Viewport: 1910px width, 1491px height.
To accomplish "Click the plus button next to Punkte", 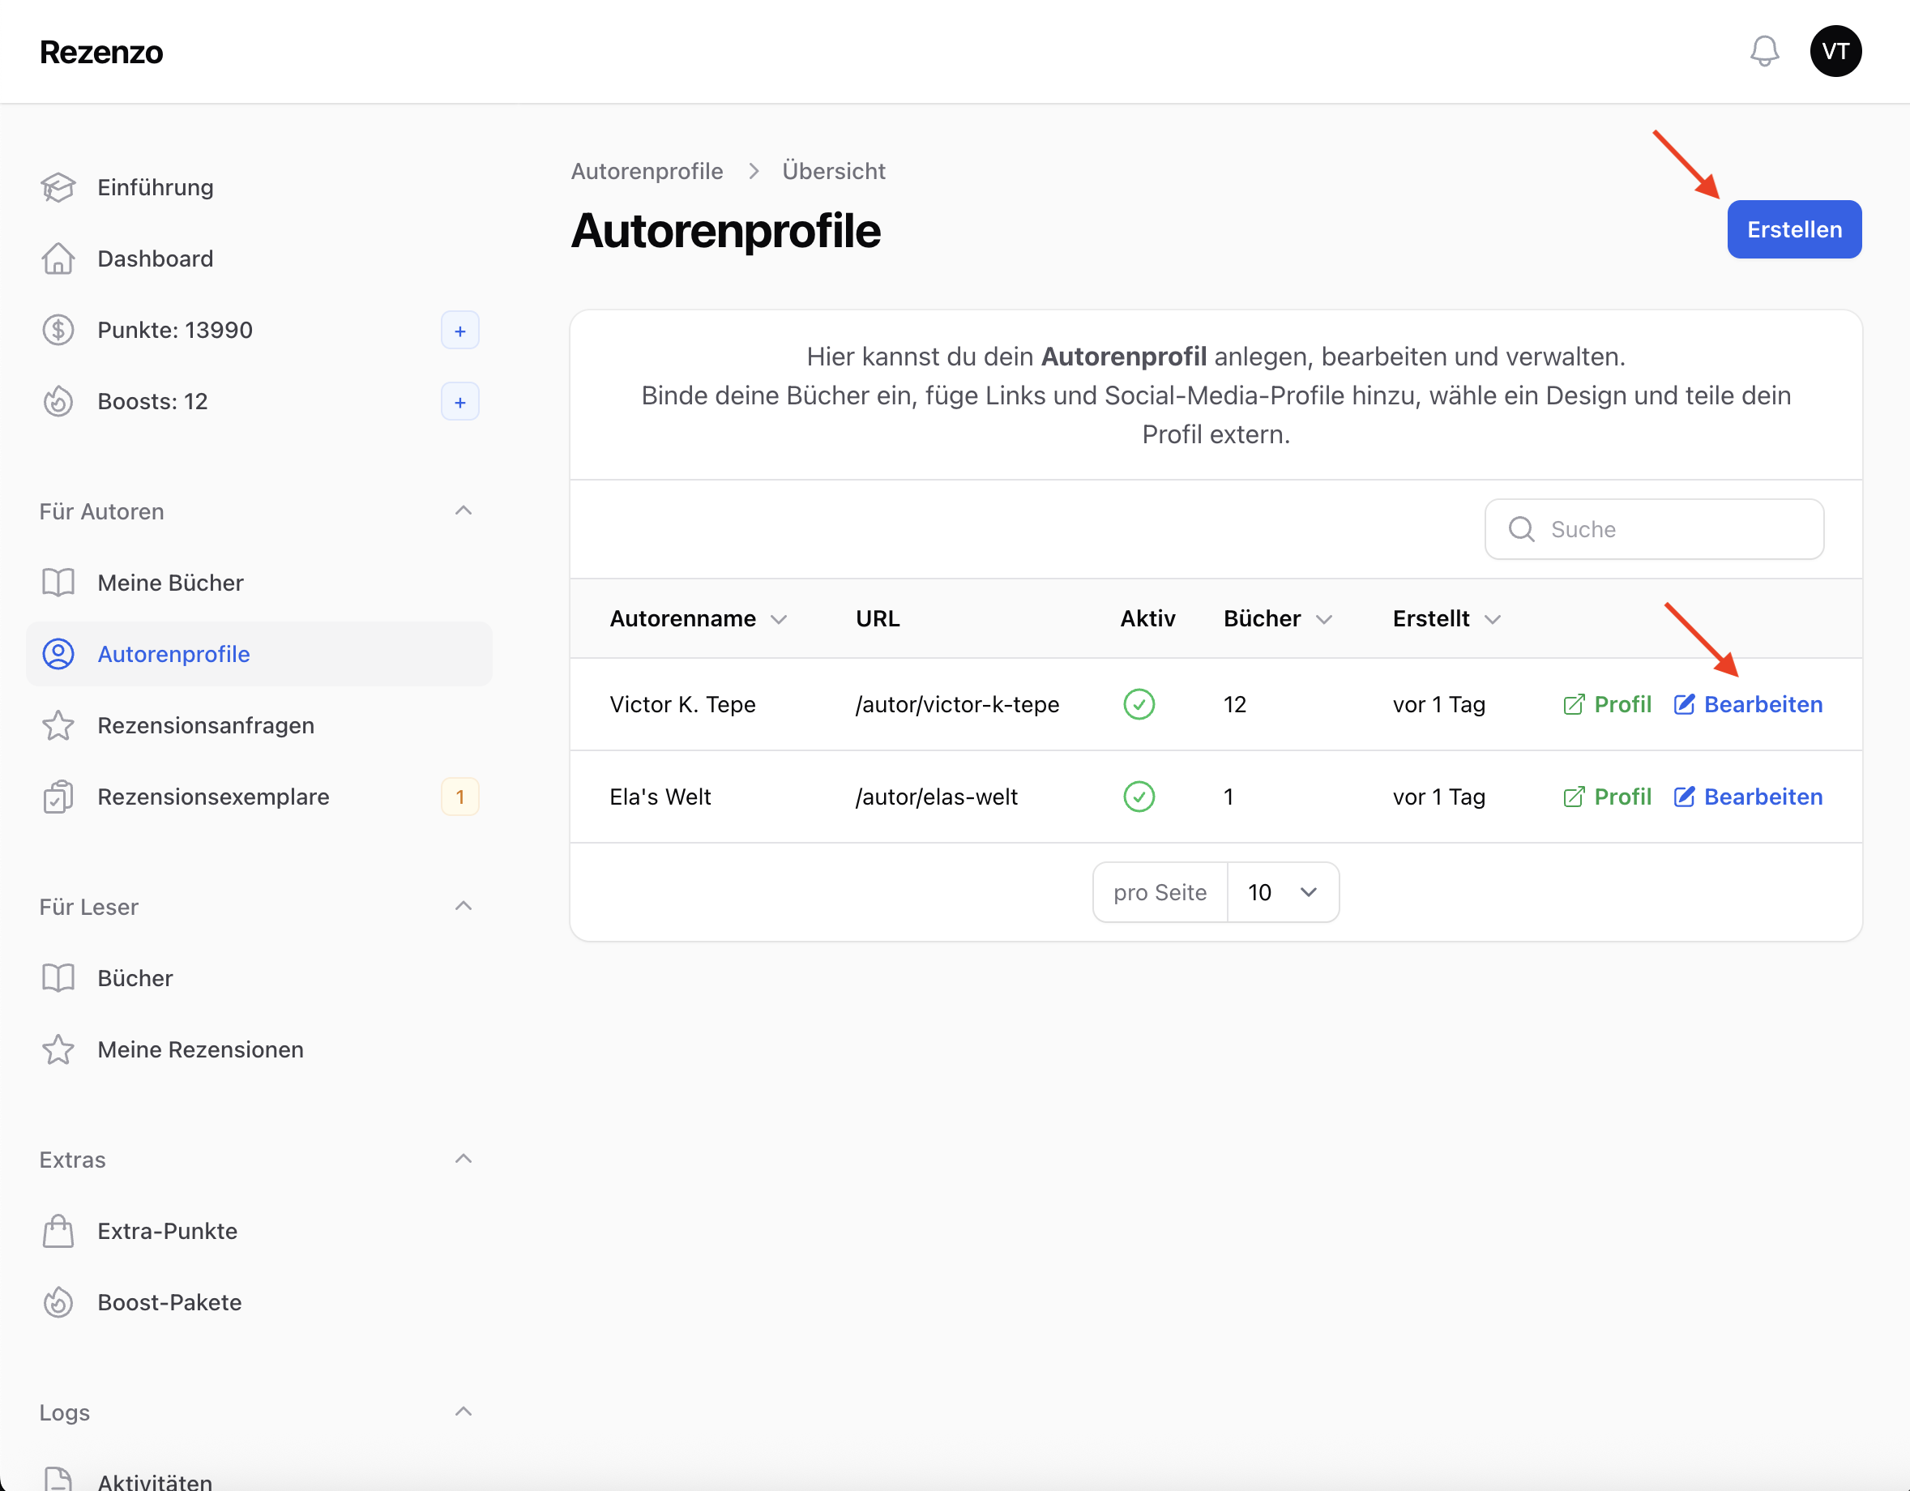I will tap(459, 331).
